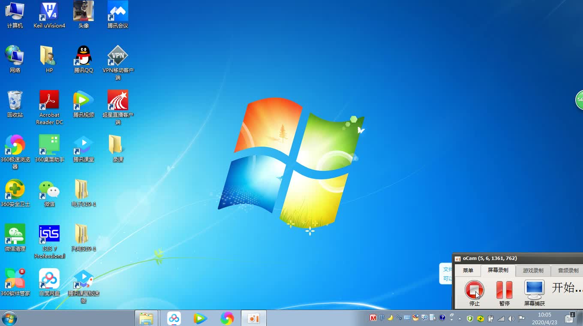Click the blue help question-mark icon
This screenshot has width=583, height=326.
coord(442,318)
